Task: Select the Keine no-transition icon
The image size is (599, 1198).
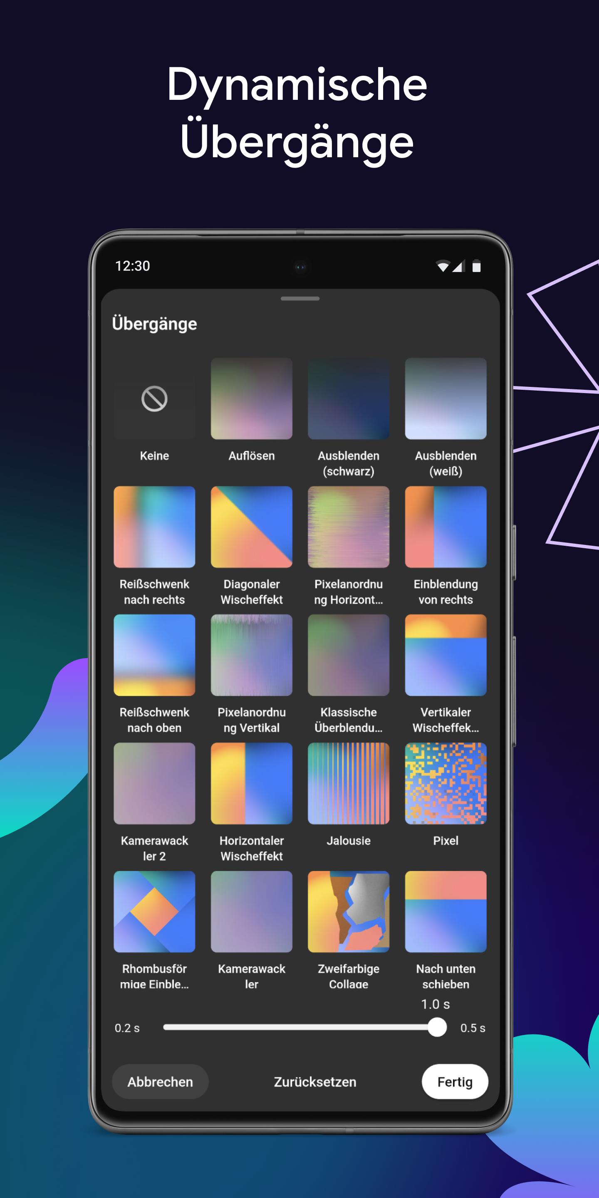Action: 154,399
